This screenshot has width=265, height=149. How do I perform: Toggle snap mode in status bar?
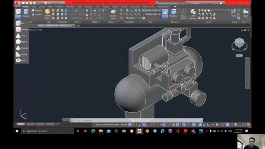coord(133,125)
